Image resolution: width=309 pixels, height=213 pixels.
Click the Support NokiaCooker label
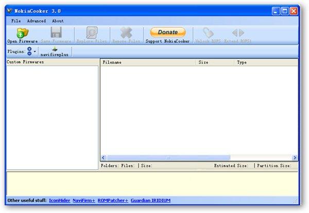(167, 41)
